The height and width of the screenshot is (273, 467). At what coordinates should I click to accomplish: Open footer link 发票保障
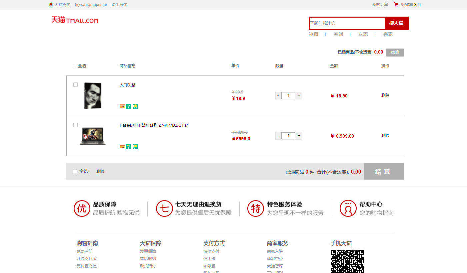pyautogui.click(x=148, y=251)
